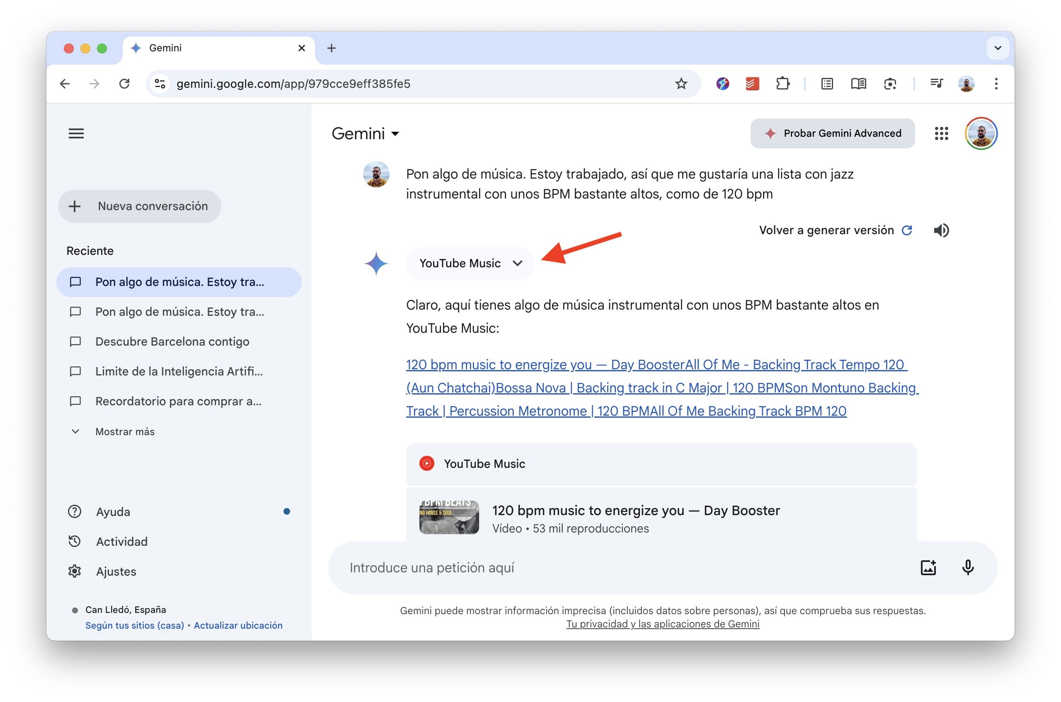This screenshot has width=1061, height=702.
Task: Open the 120 bpm music playlist link
Action: [x=662, y=388]
